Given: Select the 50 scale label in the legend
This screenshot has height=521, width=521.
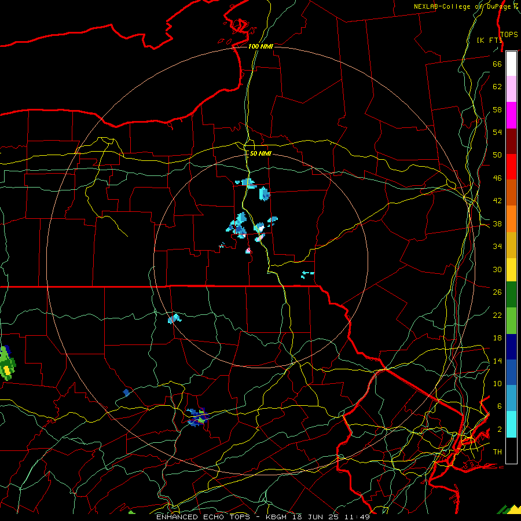Looking at the screenshot, I should point(497,155).
